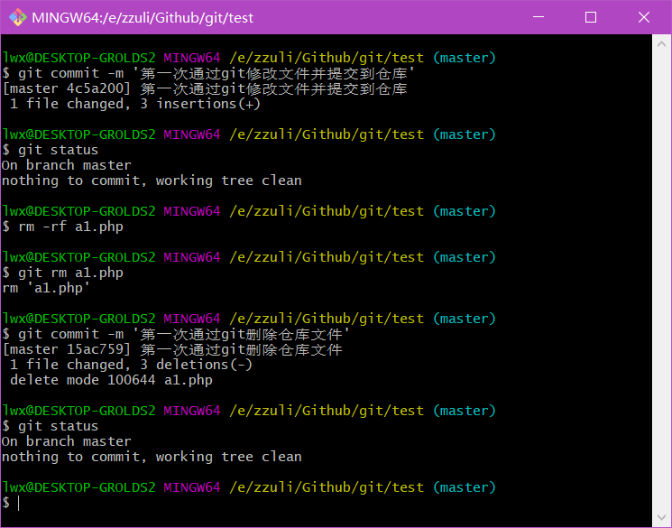672x528 pixels.
Task: Close the MINGW64 terminal window
Action: tap(644, 17)
